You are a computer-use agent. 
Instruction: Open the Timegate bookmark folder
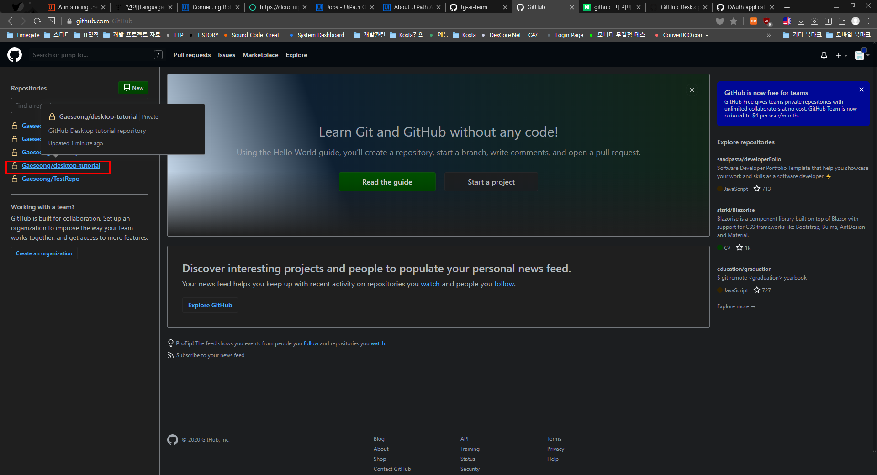pos(23,35)
